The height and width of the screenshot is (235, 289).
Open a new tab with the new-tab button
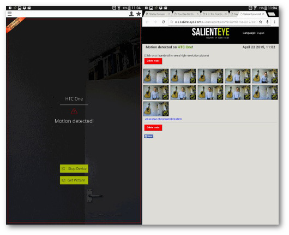272,14
